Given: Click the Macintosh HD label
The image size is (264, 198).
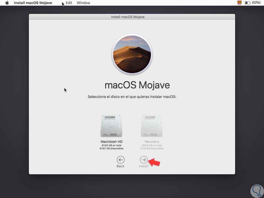Looking at the screenshot, I should [x=111, y=142].
